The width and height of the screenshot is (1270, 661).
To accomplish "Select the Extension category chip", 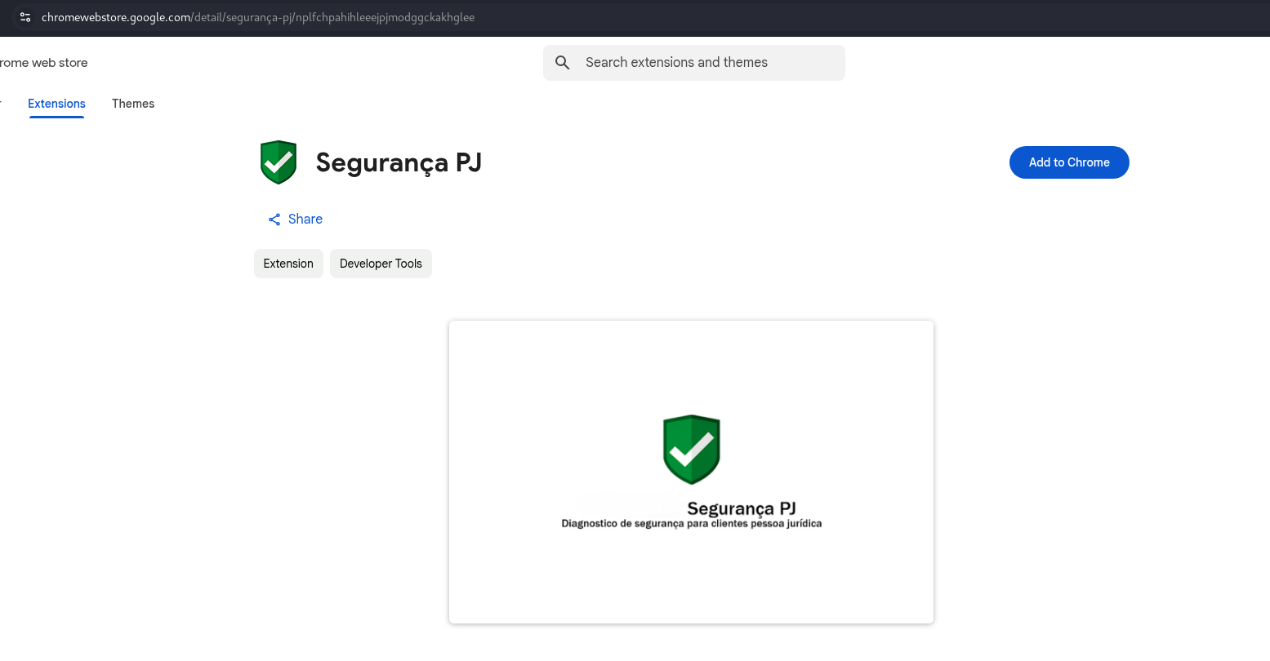I will pos(288,264).
